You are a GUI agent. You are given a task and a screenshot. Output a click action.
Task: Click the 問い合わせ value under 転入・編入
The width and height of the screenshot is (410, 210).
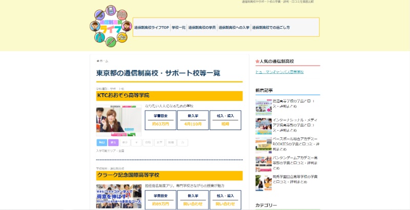click(x=225, y=204)
